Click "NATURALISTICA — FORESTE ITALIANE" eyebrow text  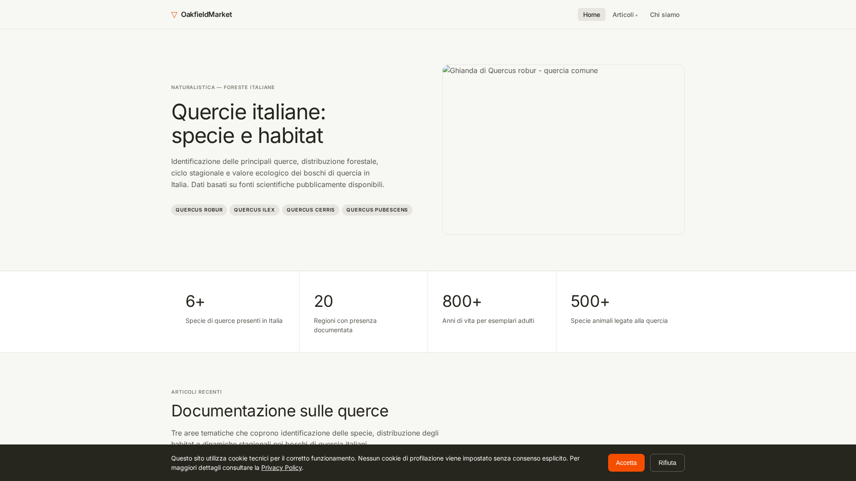[x=223, y=87]
